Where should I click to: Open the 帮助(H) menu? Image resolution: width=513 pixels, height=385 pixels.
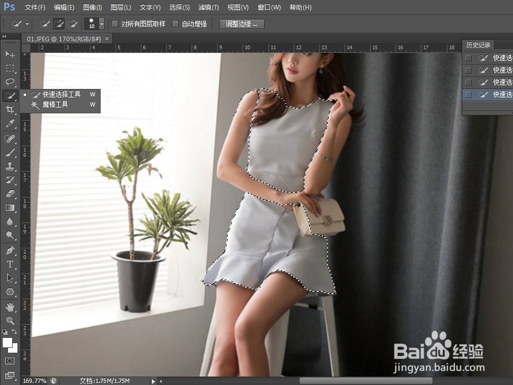click(301, 7)
